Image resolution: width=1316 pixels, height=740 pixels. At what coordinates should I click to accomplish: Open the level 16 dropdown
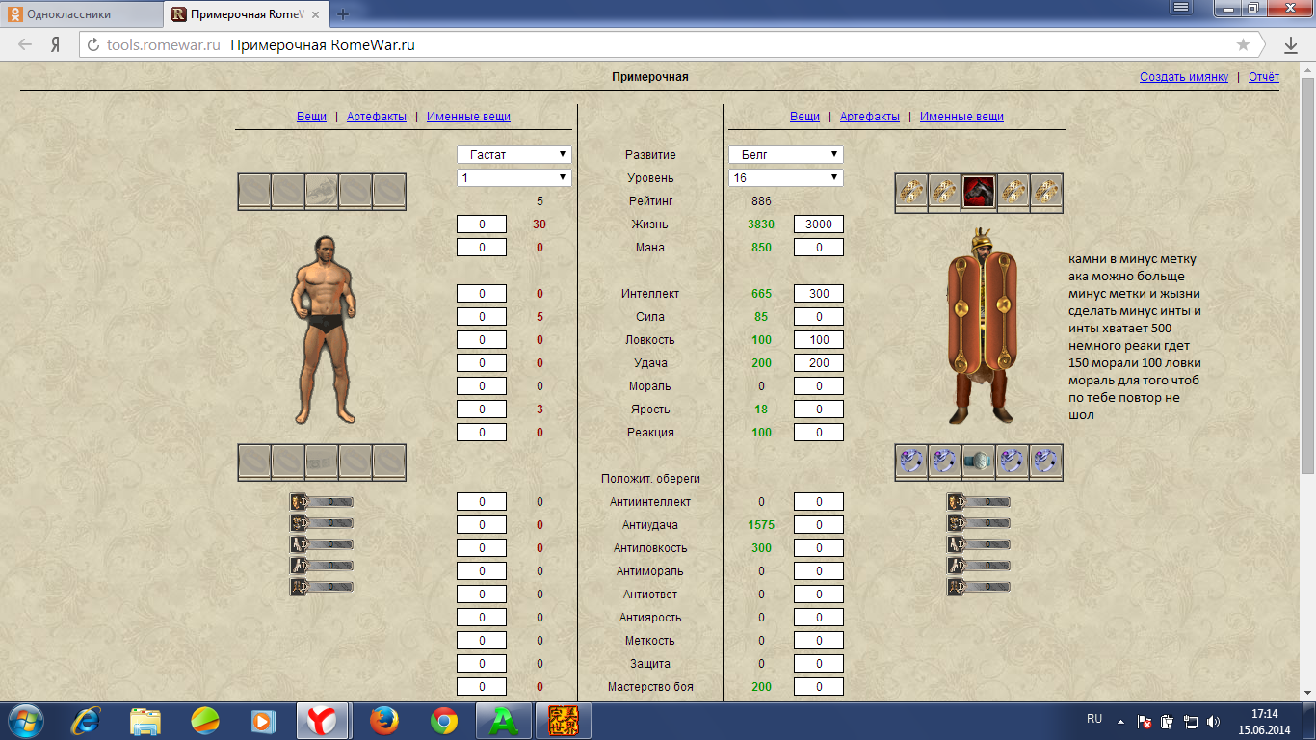(785, 178)
